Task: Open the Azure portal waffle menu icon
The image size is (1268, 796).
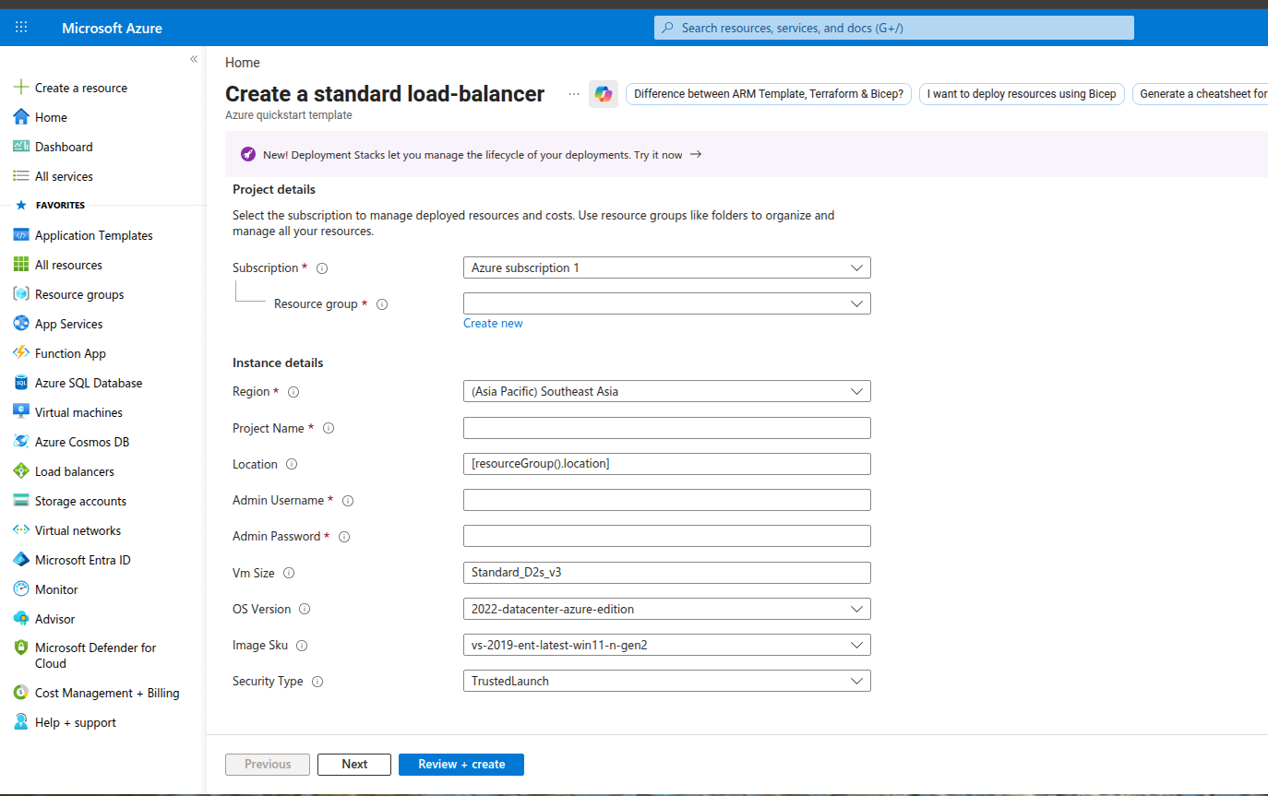Action: (21, 28)
